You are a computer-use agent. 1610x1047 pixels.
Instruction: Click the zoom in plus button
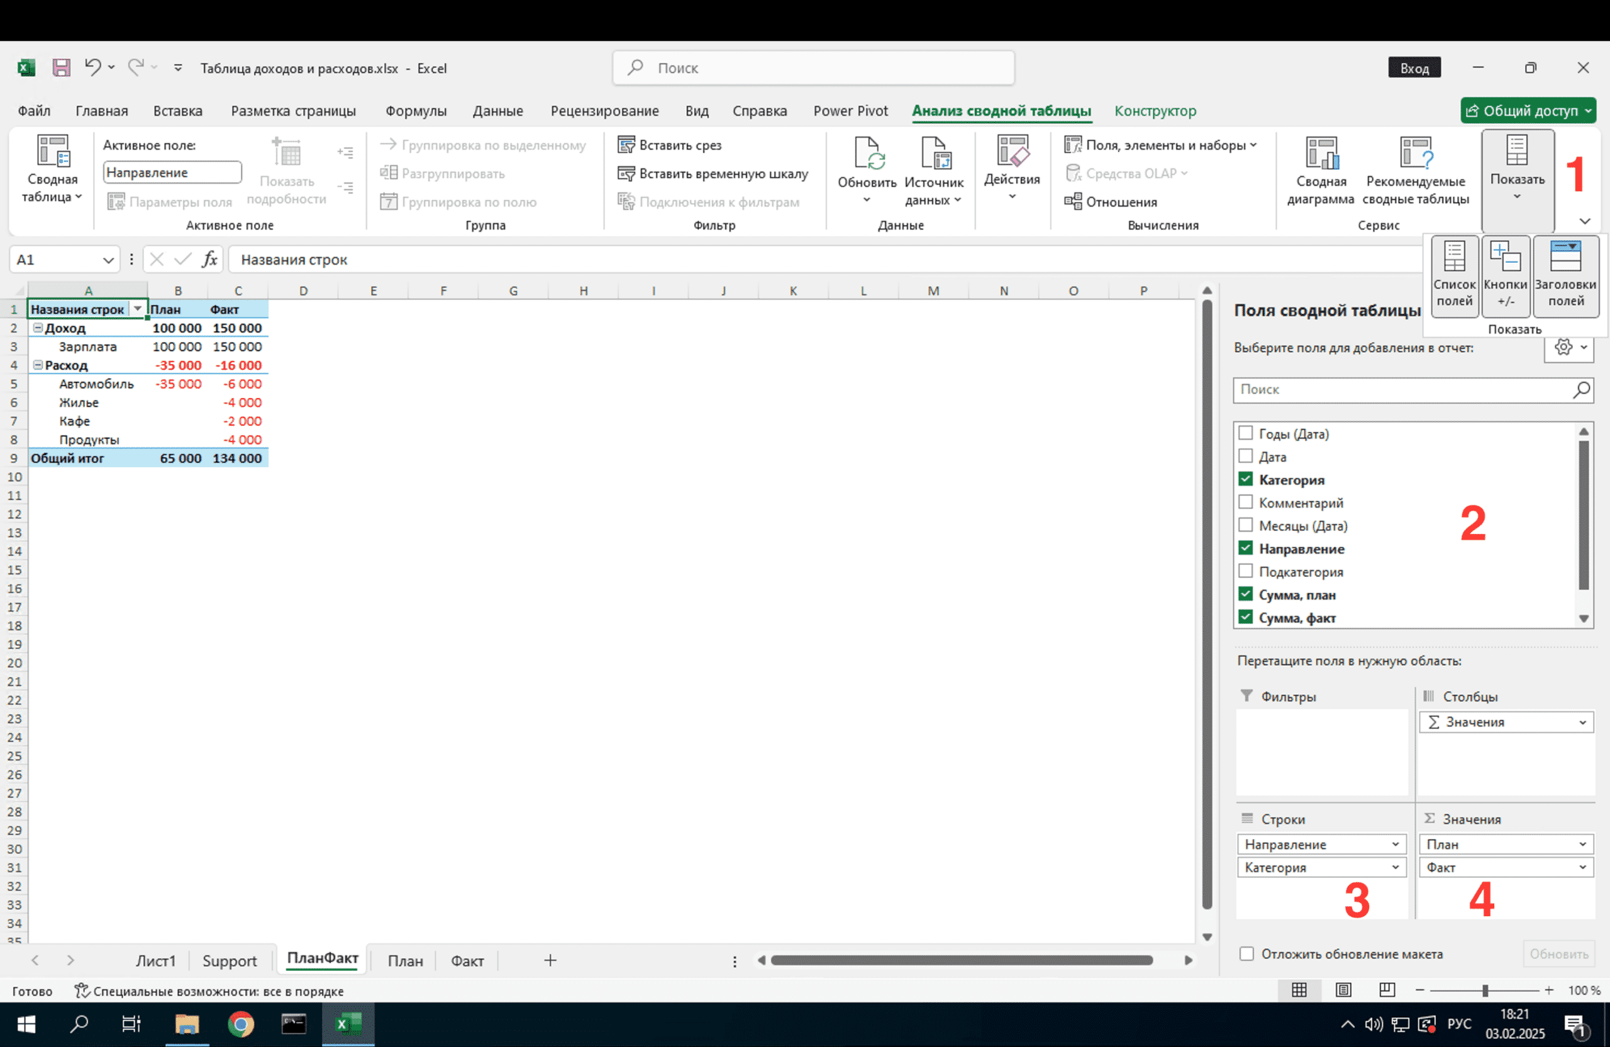[1549, 990]
